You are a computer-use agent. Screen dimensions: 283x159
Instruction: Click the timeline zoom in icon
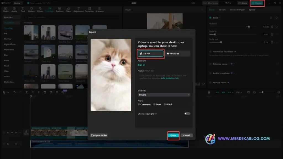tap(279, 92)
